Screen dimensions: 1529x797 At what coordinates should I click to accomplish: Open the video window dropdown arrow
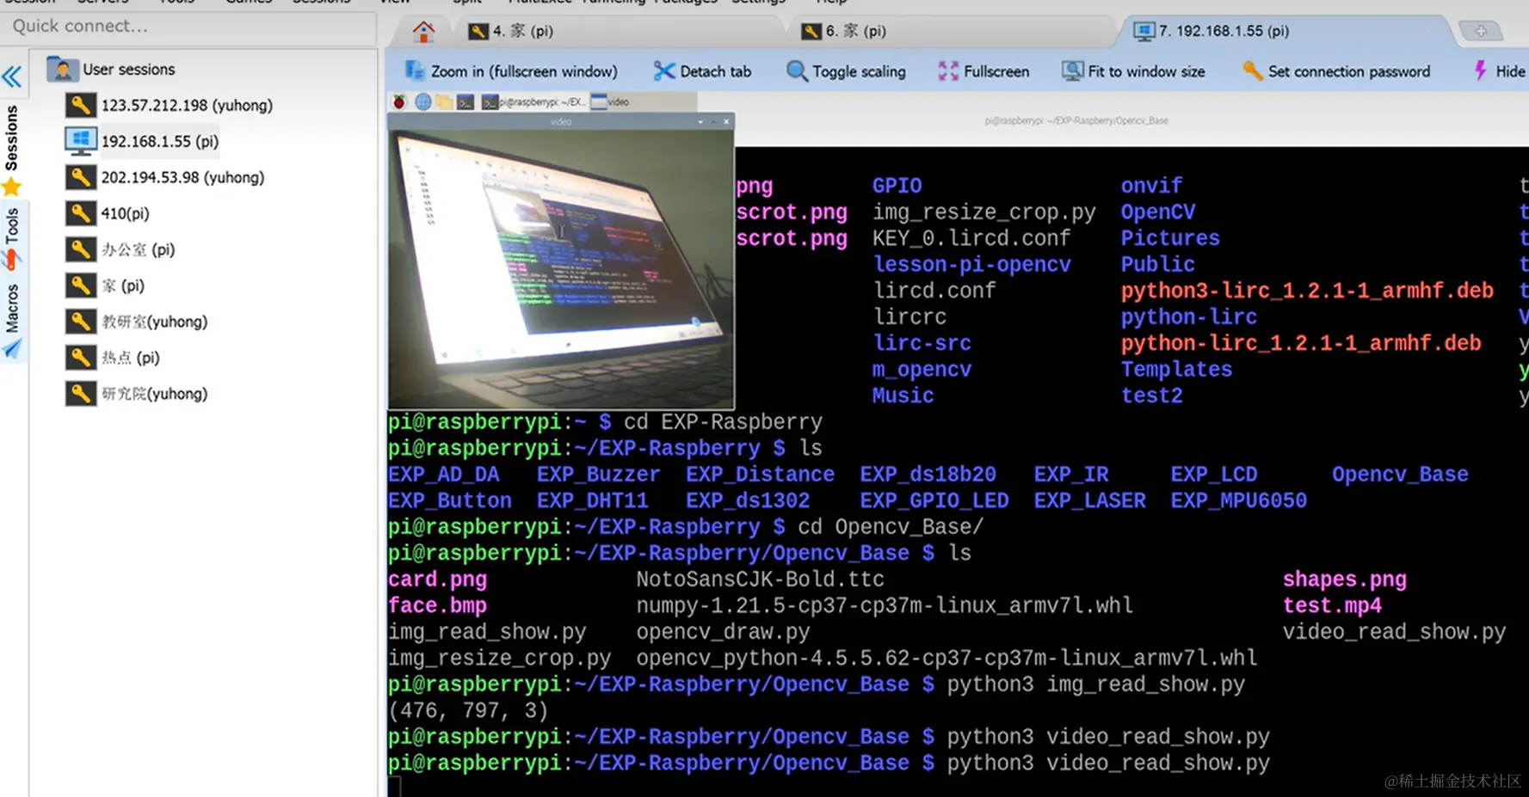pyautogui.click(x=700, y=122)
